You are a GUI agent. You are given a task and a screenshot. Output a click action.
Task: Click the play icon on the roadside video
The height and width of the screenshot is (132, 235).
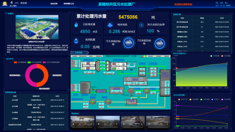(x=149, y=124)
